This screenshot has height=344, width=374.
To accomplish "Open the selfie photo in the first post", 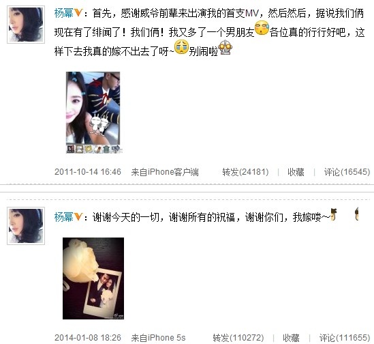I will coord(93,113).
